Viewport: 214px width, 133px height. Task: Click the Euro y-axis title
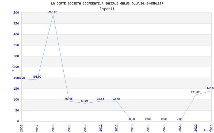tap(13, 67)
